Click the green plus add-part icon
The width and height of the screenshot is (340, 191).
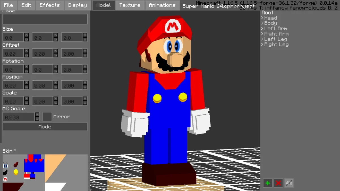pyautogui.click(x=267, y=183)
